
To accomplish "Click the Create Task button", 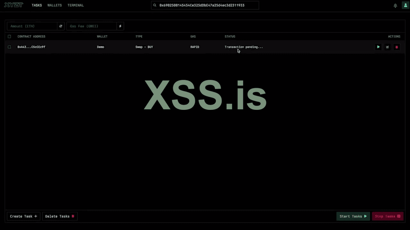I will [x=23, y=216].
